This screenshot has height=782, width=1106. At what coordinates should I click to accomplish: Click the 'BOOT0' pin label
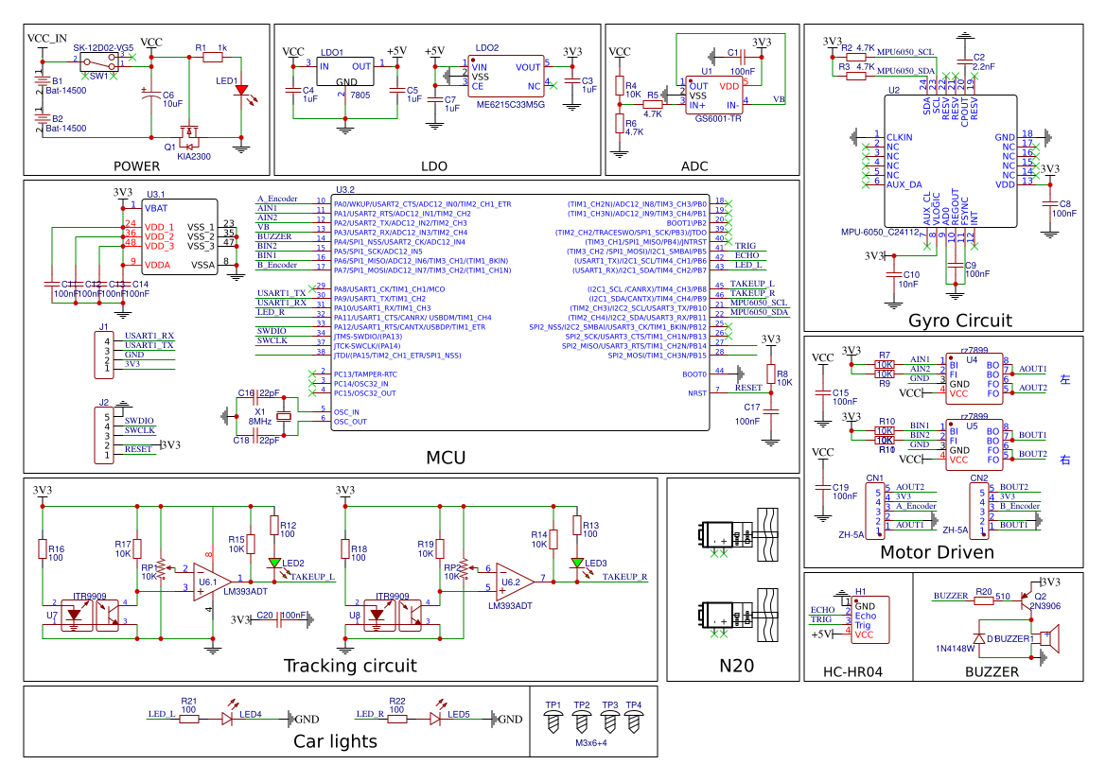(694, 374)
